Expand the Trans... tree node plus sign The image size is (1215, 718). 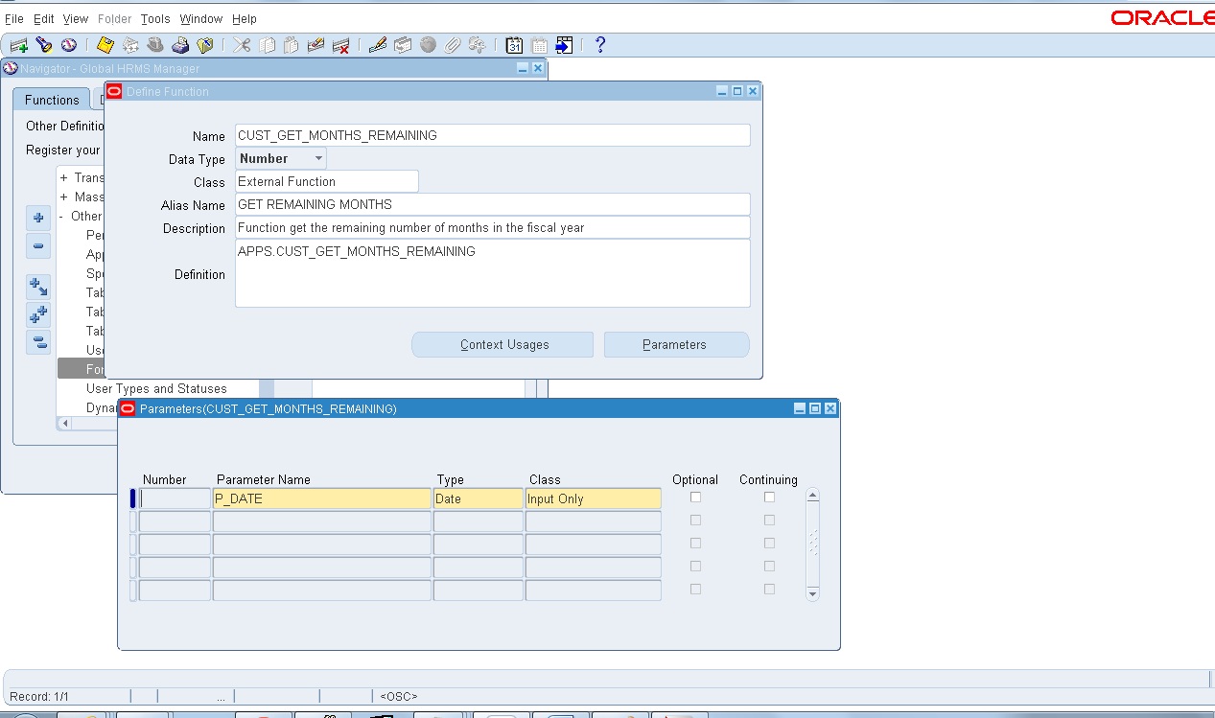coord(63,178)
